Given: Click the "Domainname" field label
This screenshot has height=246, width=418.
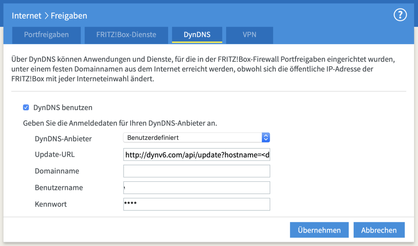Looking at the screenshot, I should [x=57, y=171].
